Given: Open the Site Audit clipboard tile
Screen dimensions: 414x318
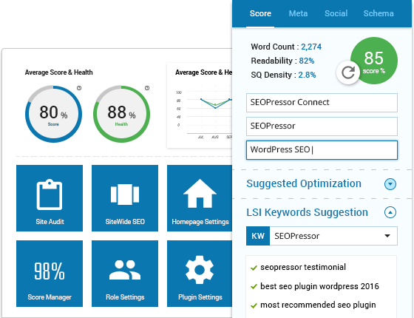Looking at the screenshot, I should tap(50, 198).
